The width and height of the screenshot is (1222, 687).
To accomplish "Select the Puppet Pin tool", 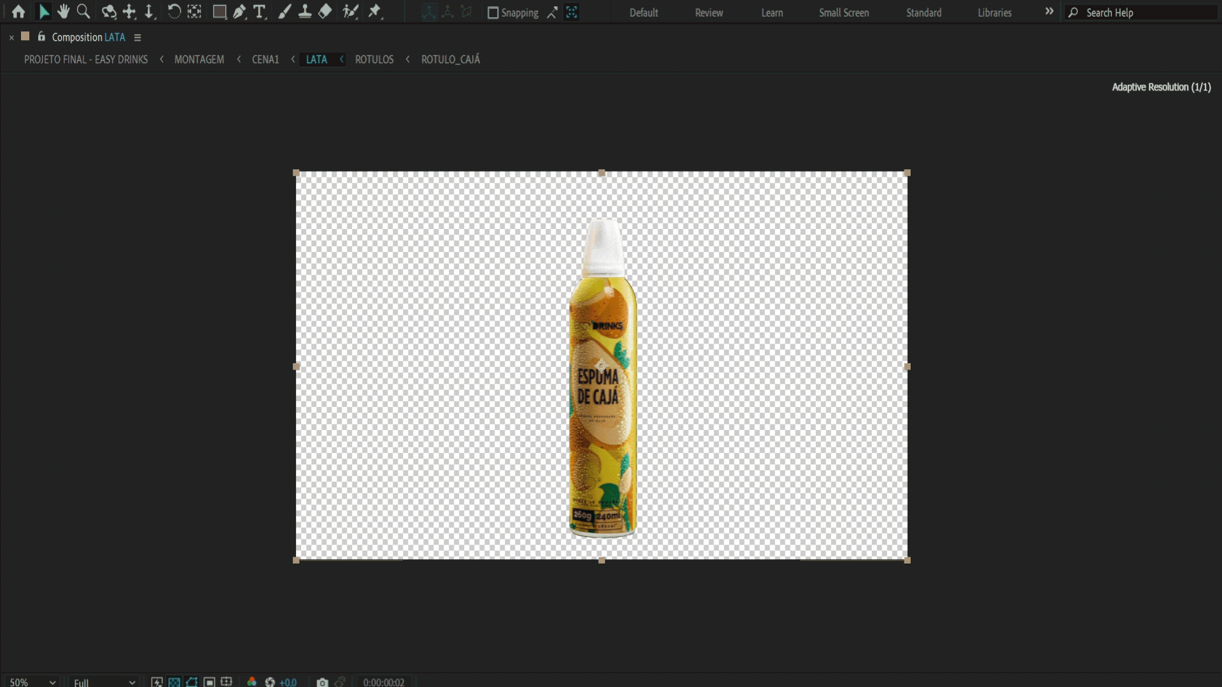I will click(x=376, y=11).
